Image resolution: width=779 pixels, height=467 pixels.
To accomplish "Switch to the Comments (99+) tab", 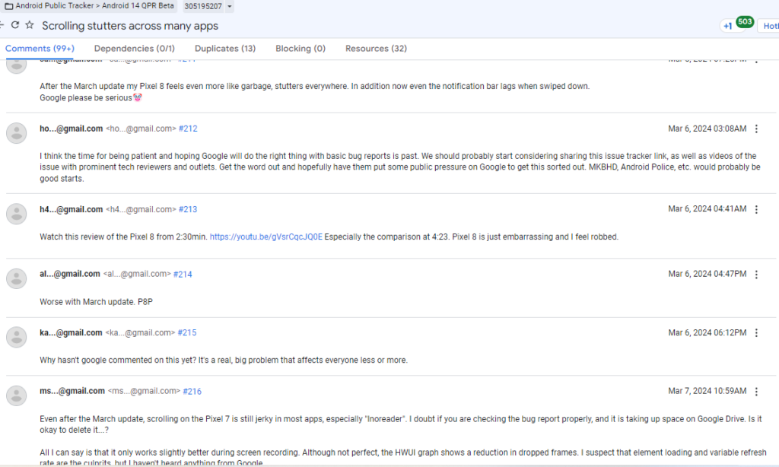I will [x=40, y=48].
